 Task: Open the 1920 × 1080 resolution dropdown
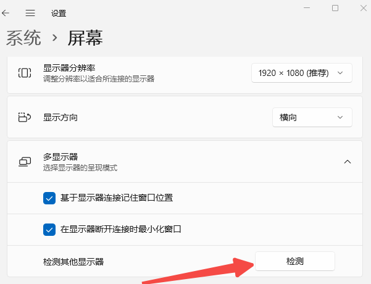[x=302, y=73]
